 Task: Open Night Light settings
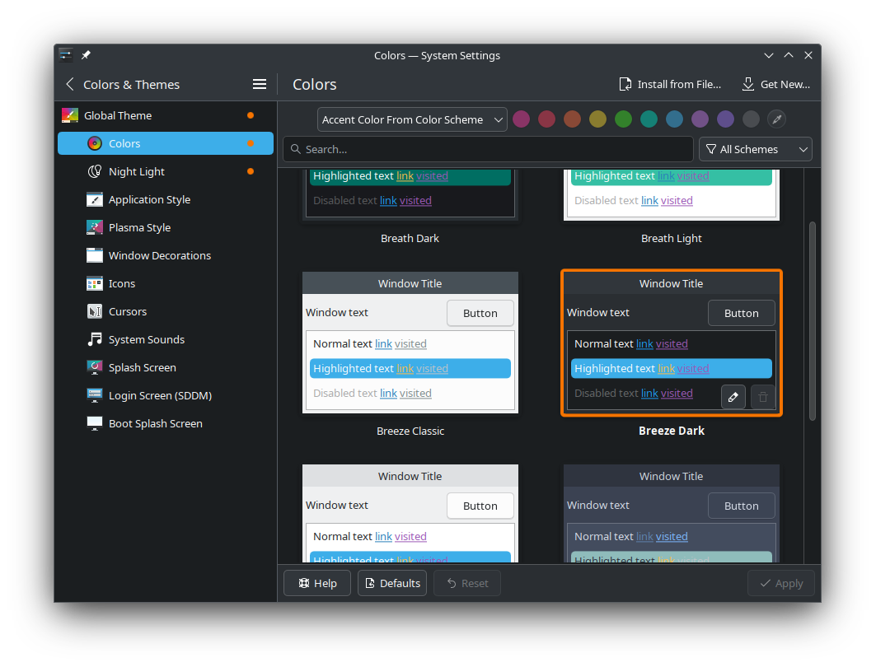[x=136, y=171]
